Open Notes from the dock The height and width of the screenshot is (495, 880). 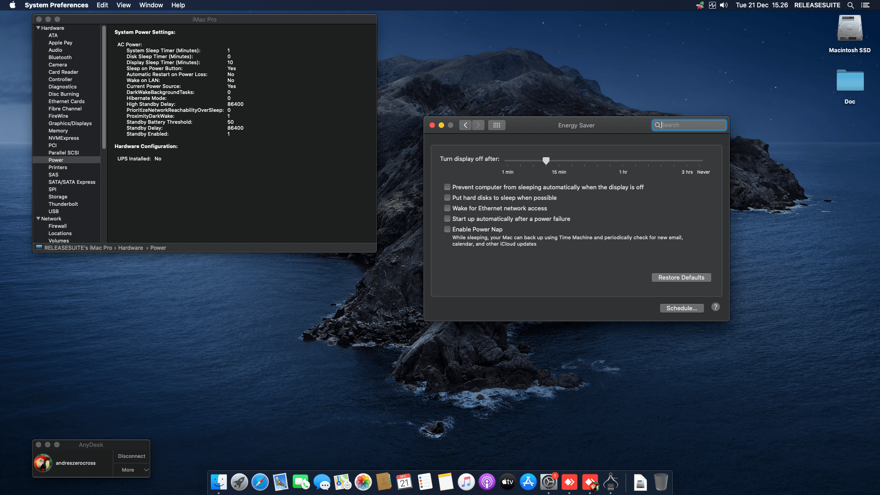pyautogui.click(x=445, y=482)
